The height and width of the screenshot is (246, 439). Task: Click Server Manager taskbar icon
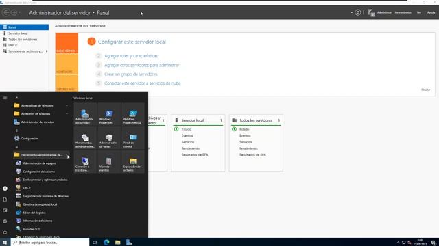pos(129,242)
